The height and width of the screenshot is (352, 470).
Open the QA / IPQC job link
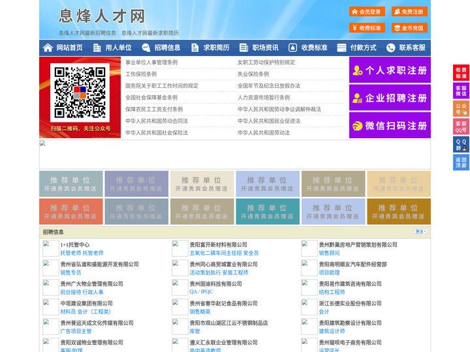coord(201,292)
